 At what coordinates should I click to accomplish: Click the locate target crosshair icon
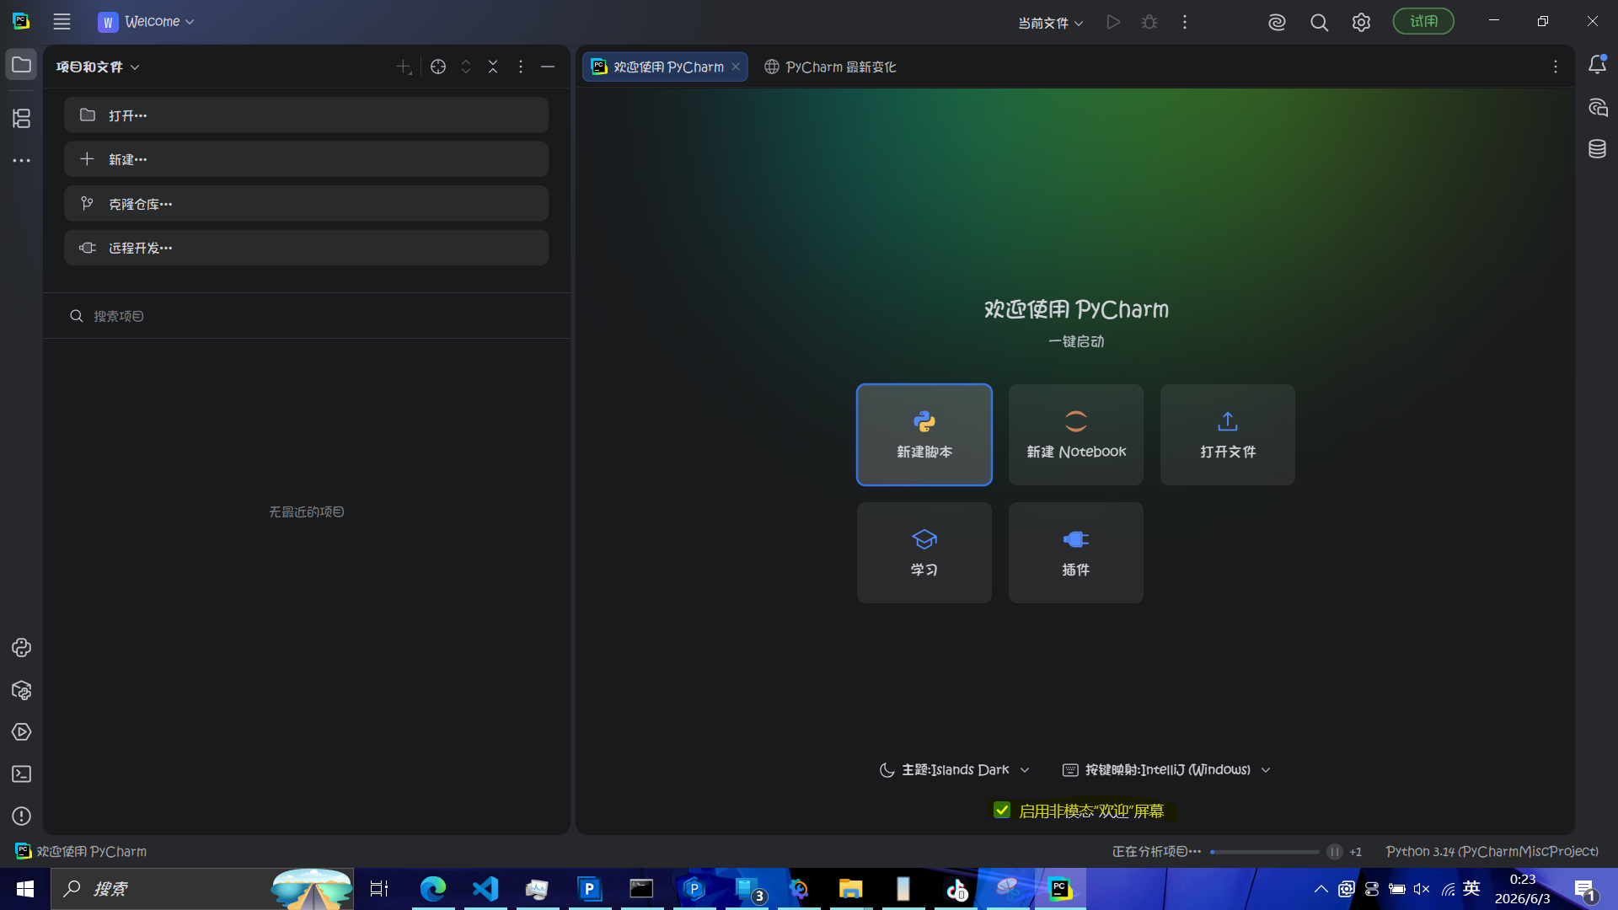[438, 67]
